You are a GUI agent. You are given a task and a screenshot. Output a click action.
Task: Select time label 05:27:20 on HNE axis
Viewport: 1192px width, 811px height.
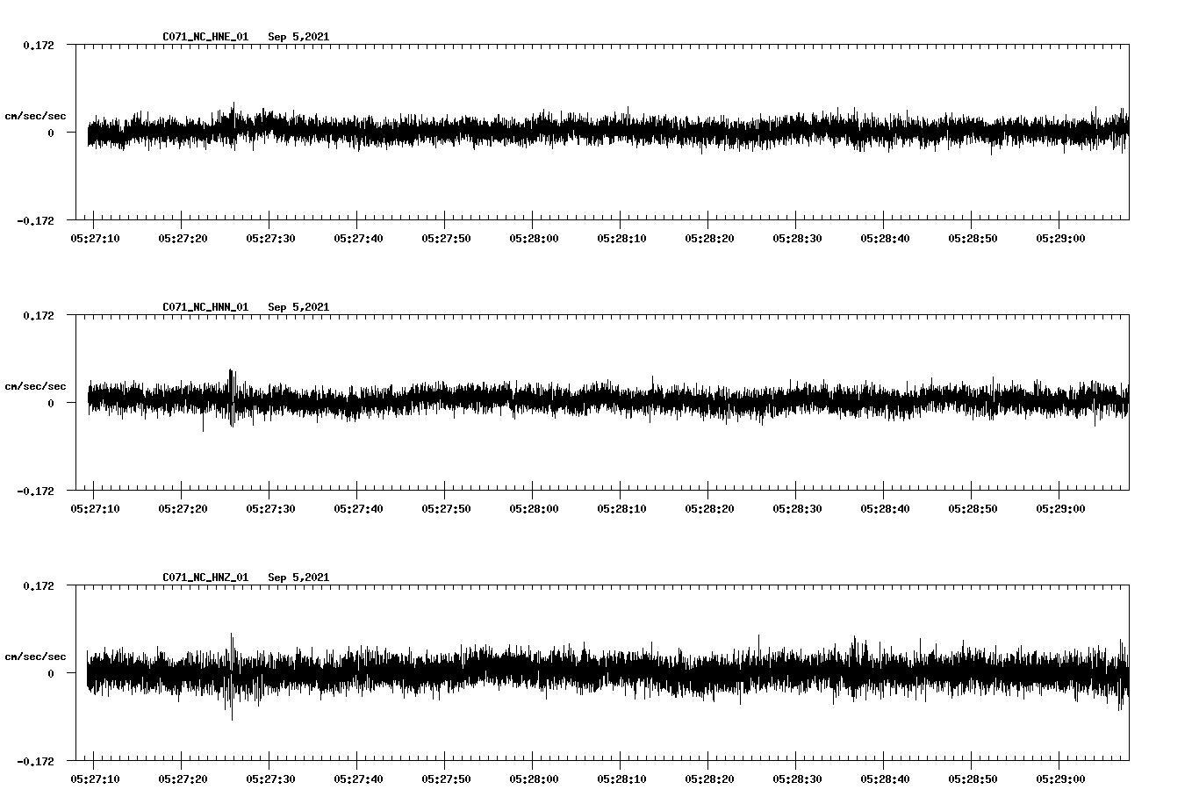(183, 239)
